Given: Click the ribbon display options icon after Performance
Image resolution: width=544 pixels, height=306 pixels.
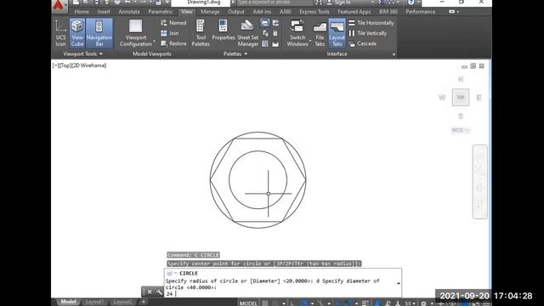Looking at the screenshot, I should tap(453, 12).
